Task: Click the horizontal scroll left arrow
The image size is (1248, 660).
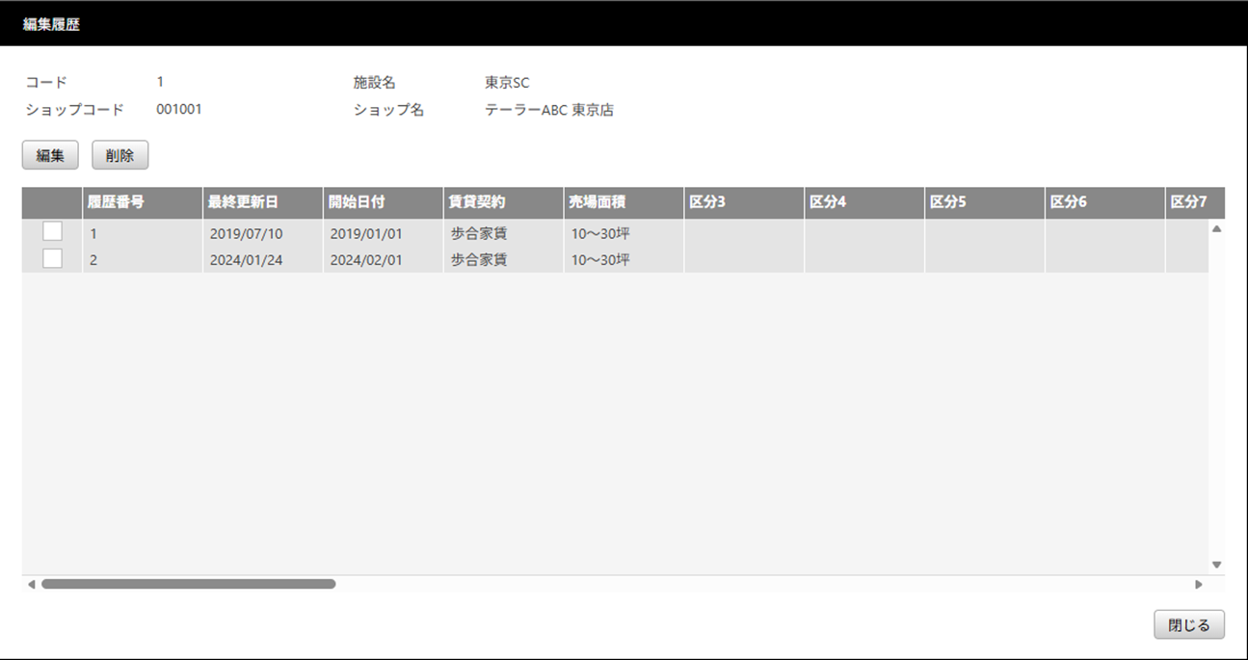Action: pos(31,584)
